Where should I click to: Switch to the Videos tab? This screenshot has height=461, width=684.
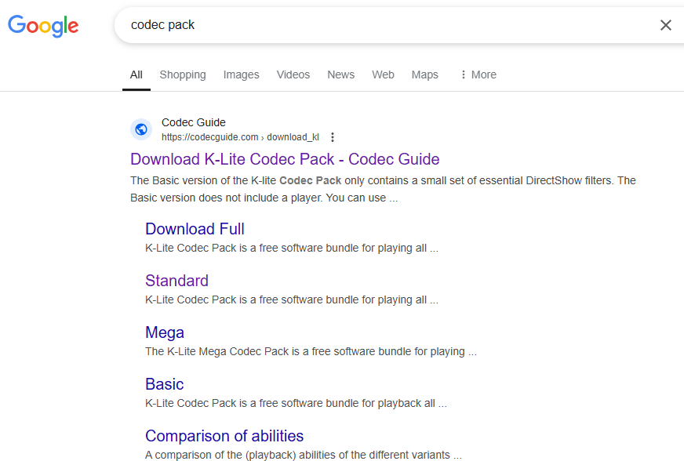tap(293, 74)
